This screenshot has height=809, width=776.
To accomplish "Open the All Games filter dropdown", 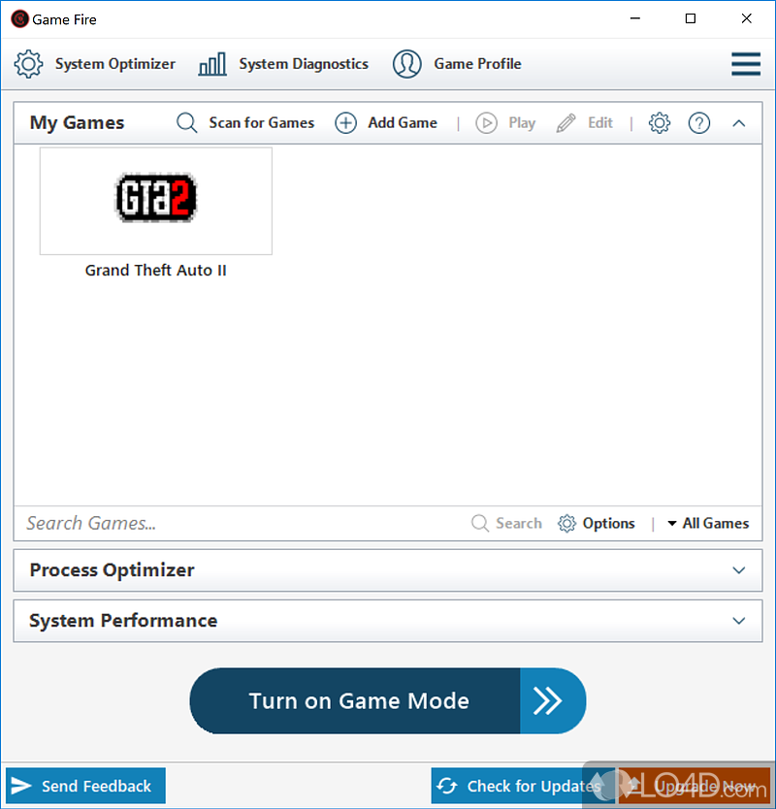I will pyautogui.click(x=708, y=523).
